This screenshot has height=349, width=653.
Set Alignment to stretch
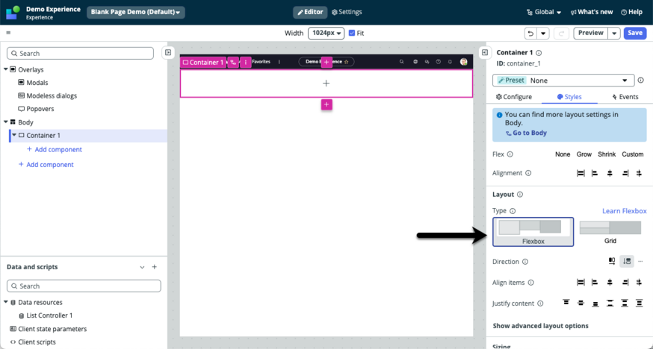click(581, 173)
